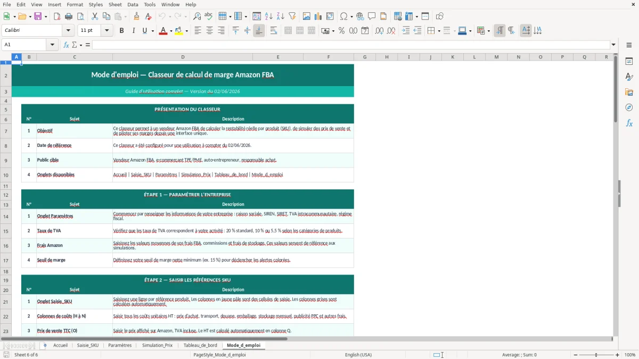Apply yellow background color swatch
Screen dimensions: 639x359
[x=179, y=31]
